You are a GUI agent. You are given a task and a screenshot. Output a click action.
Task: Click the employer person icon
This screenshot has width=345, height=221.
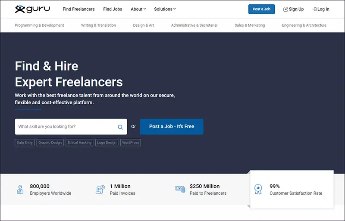(x=20, y=189)
